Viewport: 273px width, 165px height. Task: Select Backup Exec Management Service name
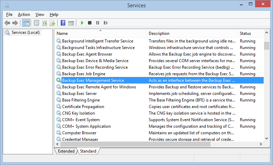[x=93, y=80]
